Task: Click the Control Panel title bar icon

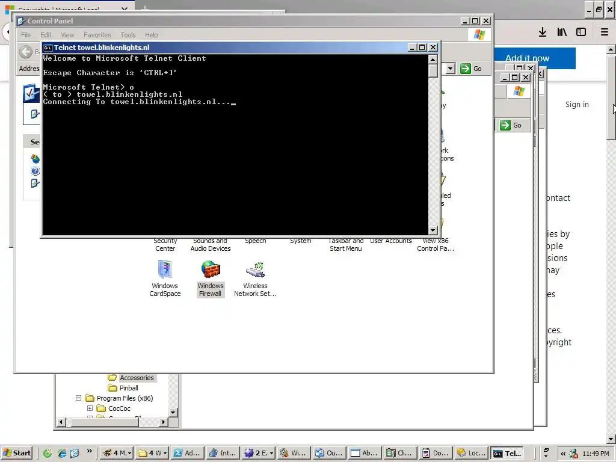Action: pos(21,21)
